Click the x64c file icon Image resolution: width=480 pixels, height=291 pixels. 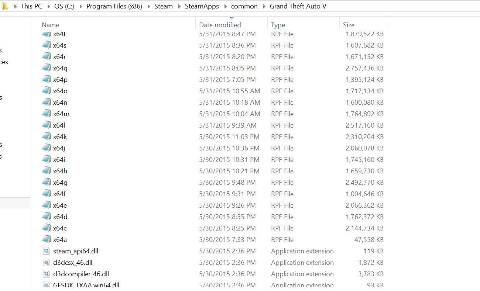click(46, 228)
